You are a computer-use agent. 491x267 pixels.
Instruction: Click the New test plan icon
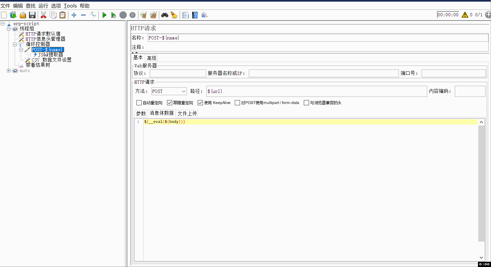point(4,15)
